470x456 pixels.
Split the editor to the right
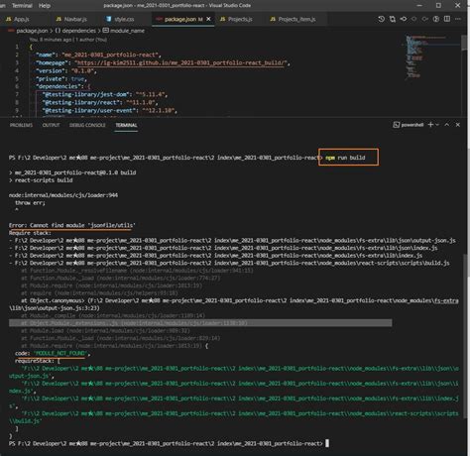447,19
